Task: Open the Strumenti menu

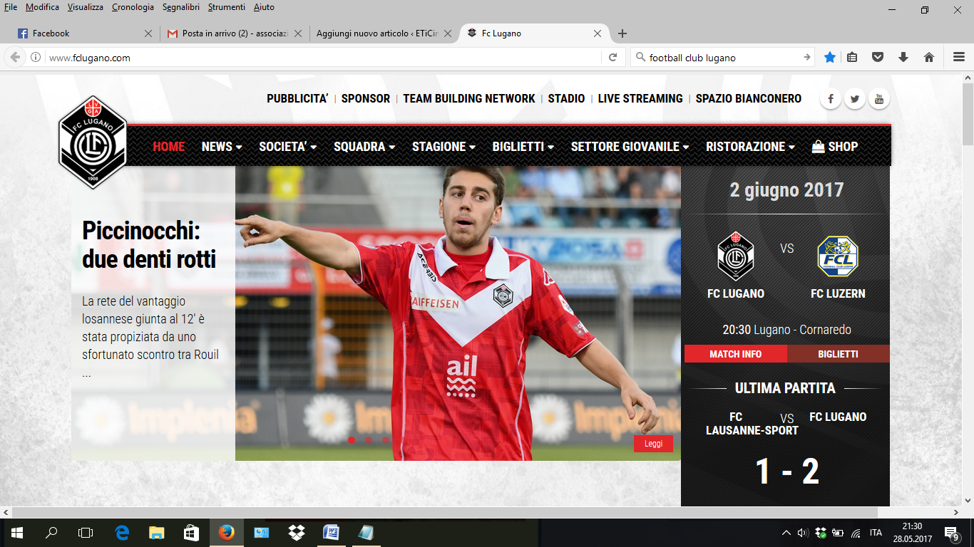Action: click(227, 7)
